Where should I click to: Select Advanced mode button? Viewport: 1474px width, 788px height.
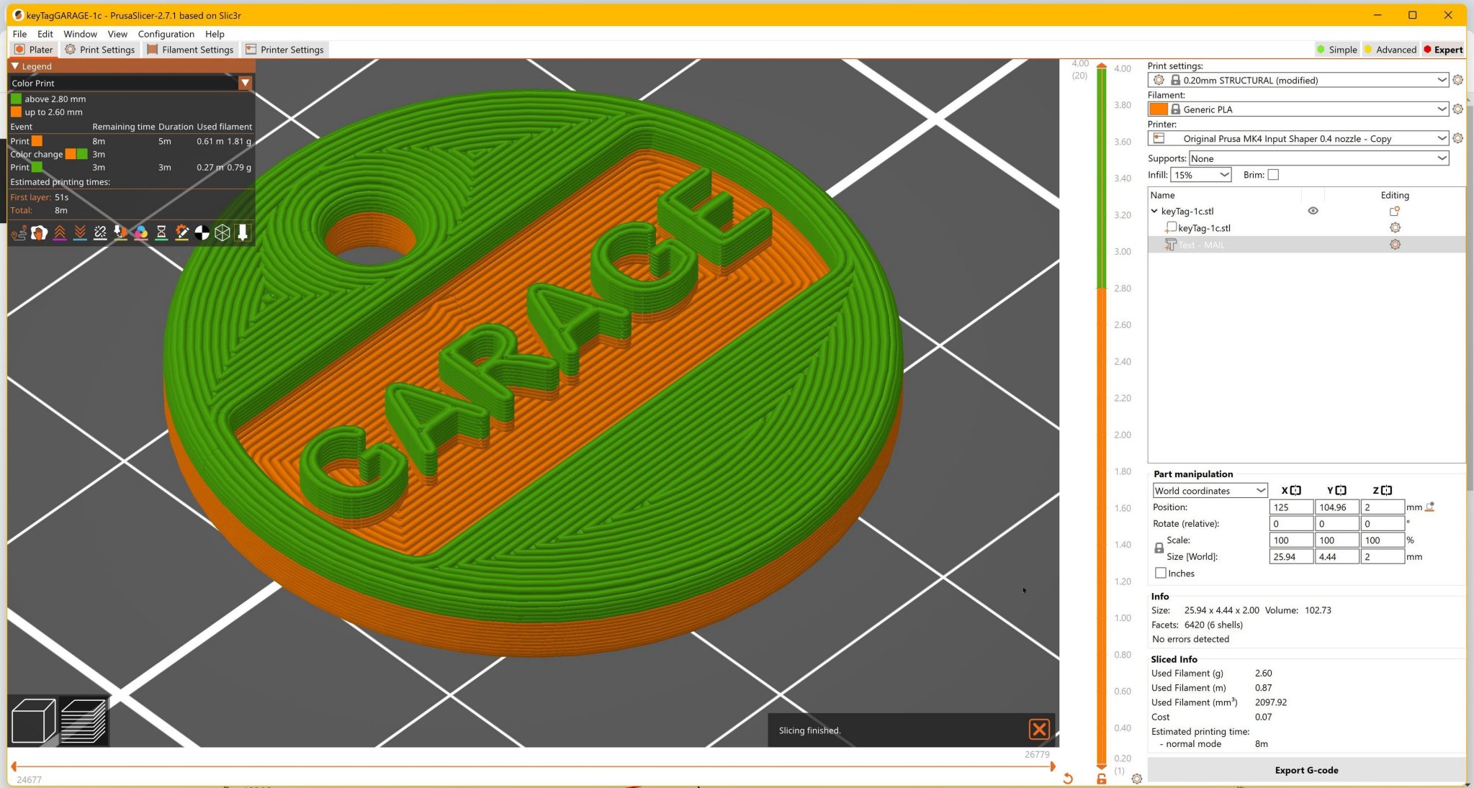click(x=1390, y=50)
